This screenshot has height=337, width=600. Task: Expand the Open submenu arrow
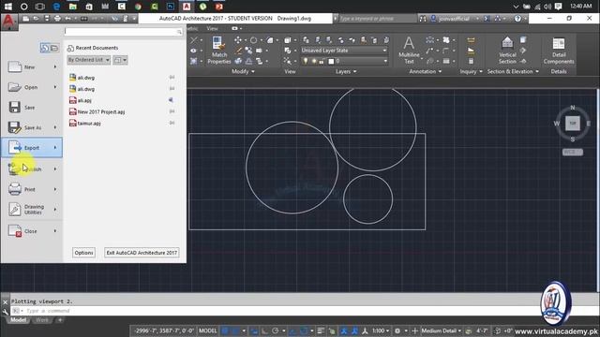[x=55, y=87]
